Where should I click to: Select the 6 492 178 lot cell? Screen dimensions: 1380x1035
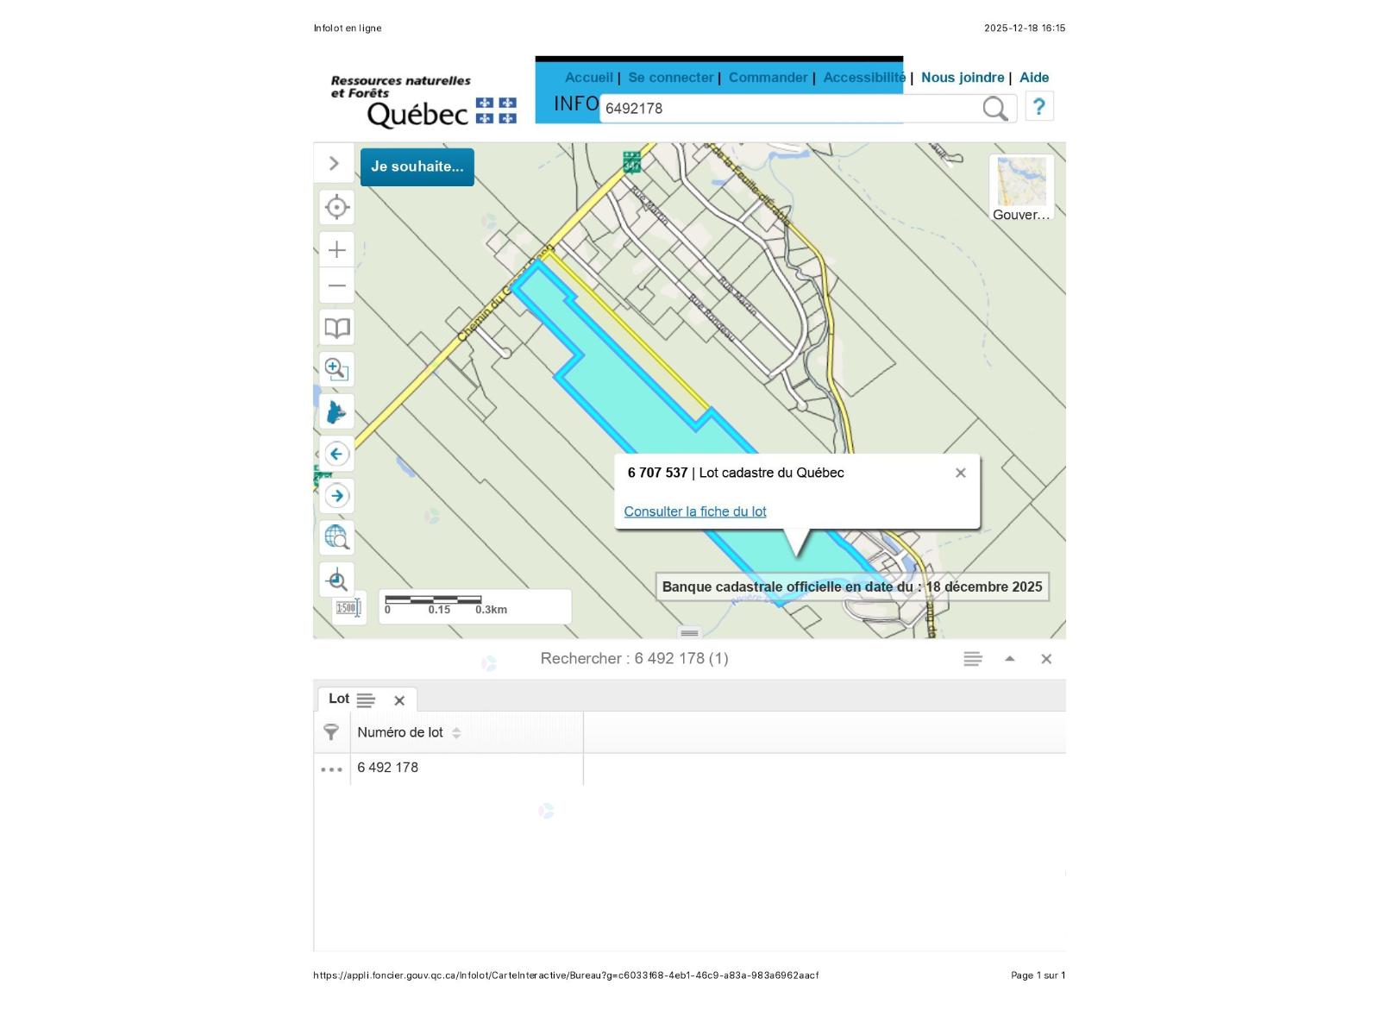[467, 768]
